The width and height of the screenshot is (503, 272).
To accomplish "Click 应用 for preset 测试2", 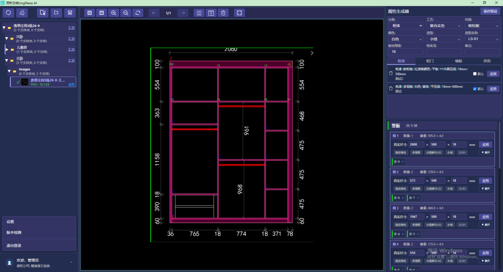I will (493, 74).
